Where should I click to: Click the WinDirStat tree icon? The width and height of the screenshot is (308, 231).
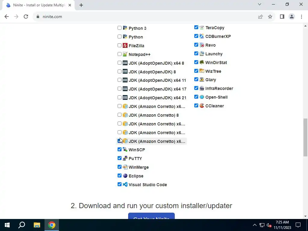coord(202,62)
